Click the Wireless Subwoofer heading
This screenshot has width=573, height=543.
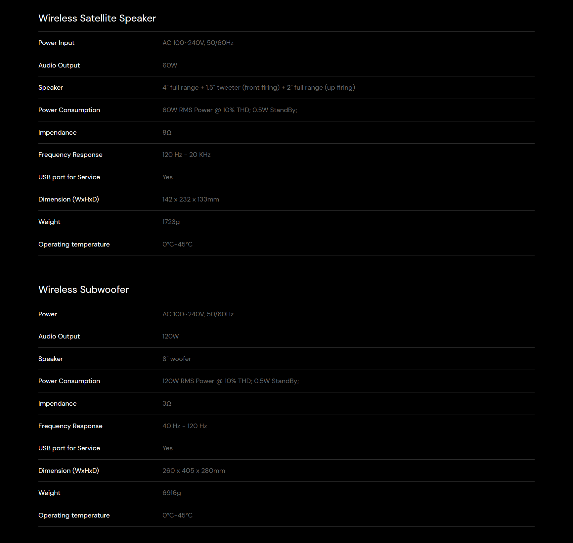pyautogui.click(x=83, y=290)
